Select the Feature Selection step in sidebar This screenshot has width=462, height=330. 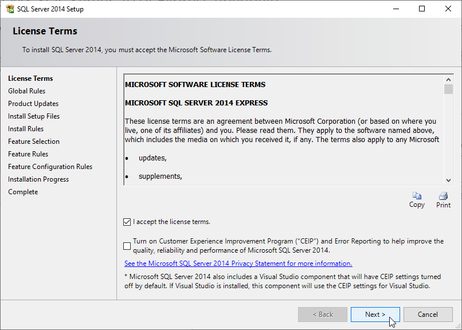(x=34, y=142)
